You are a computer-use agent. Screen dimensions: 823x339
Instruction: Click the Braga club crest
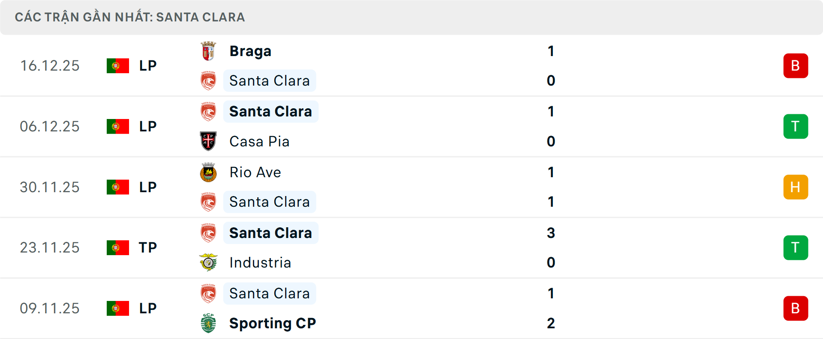click(x=209, y=51)
